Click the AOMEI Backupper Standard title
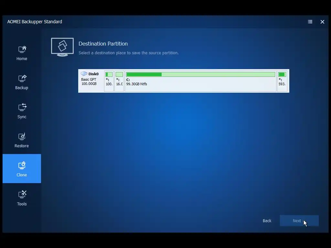 (x=35, y=22)
